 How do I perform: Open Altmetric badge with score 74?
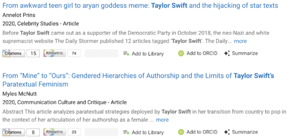click(55, 53)
